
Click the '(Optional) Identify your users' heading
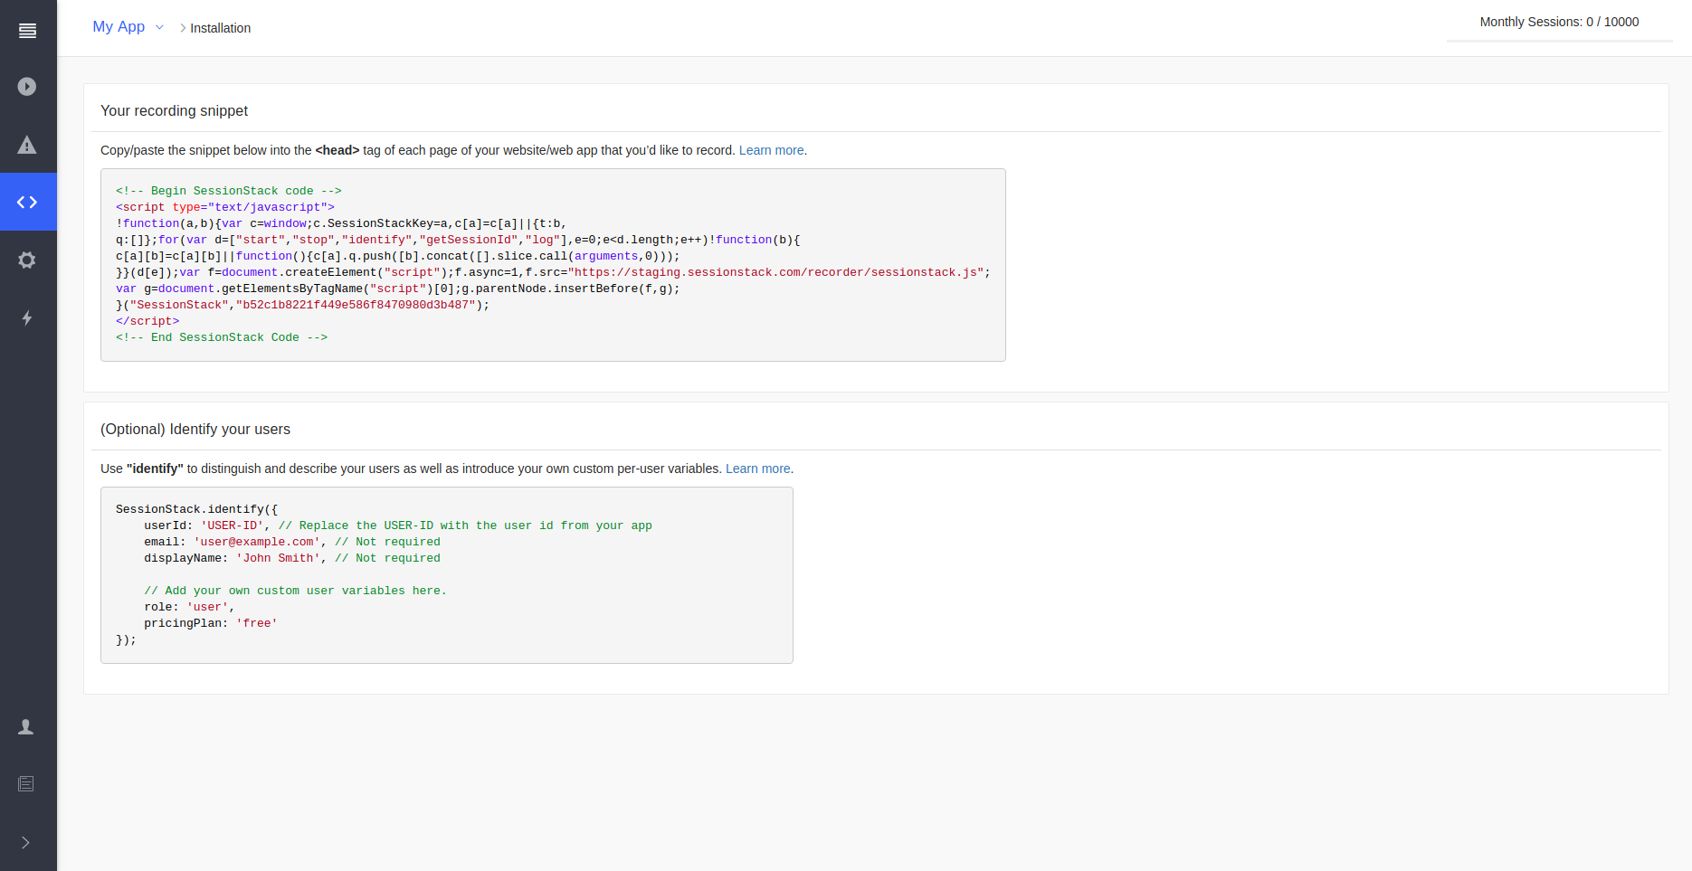195,429
